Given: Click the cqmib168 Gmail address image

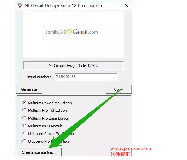Looking at the screenshot, I should tap(72, 32).
